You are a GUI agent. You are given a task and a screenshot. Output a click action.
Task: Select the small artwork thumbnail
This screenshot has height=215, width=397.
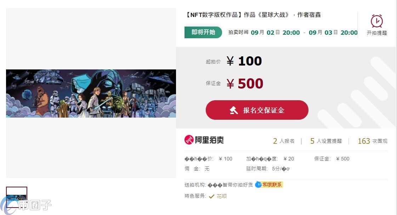click(x=16, y=197)
